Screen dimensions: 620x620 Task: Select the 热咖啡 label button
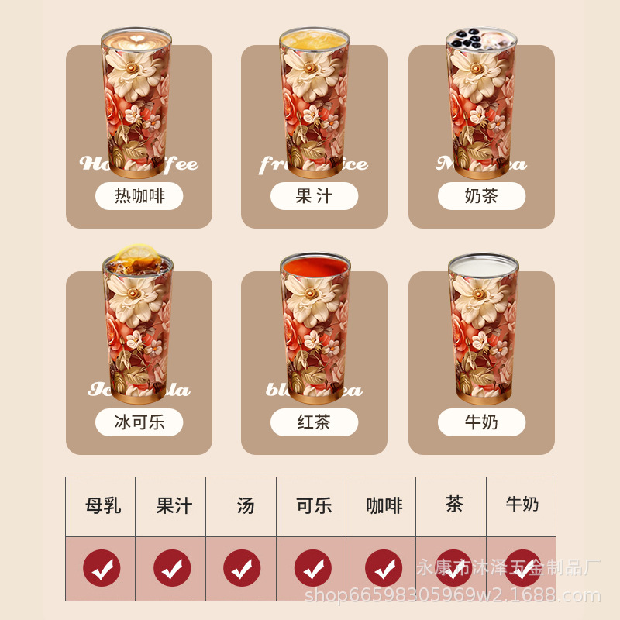[x=139, y=196]
